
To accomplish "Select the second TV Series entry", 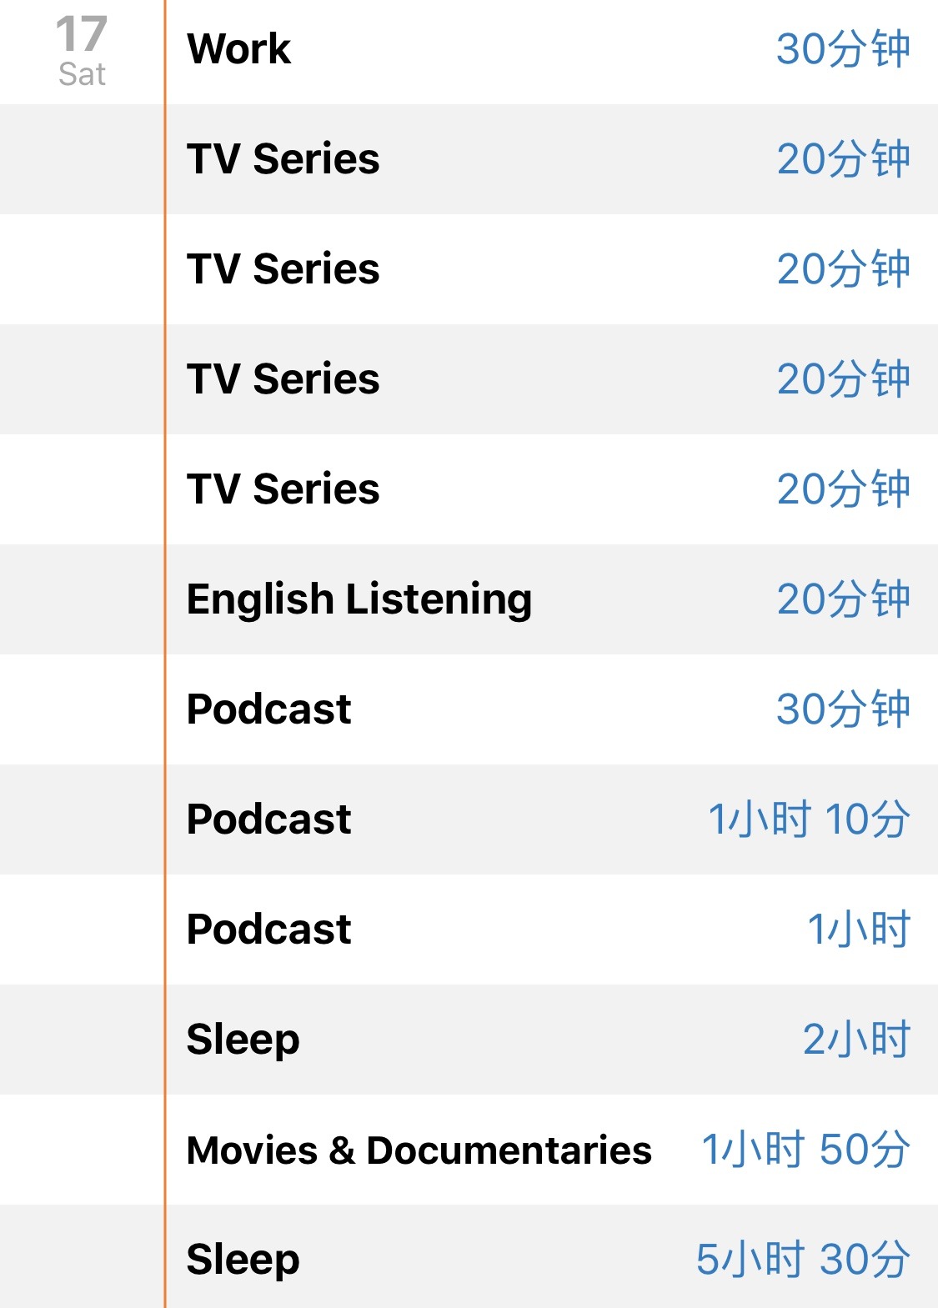I will [552, 269].
